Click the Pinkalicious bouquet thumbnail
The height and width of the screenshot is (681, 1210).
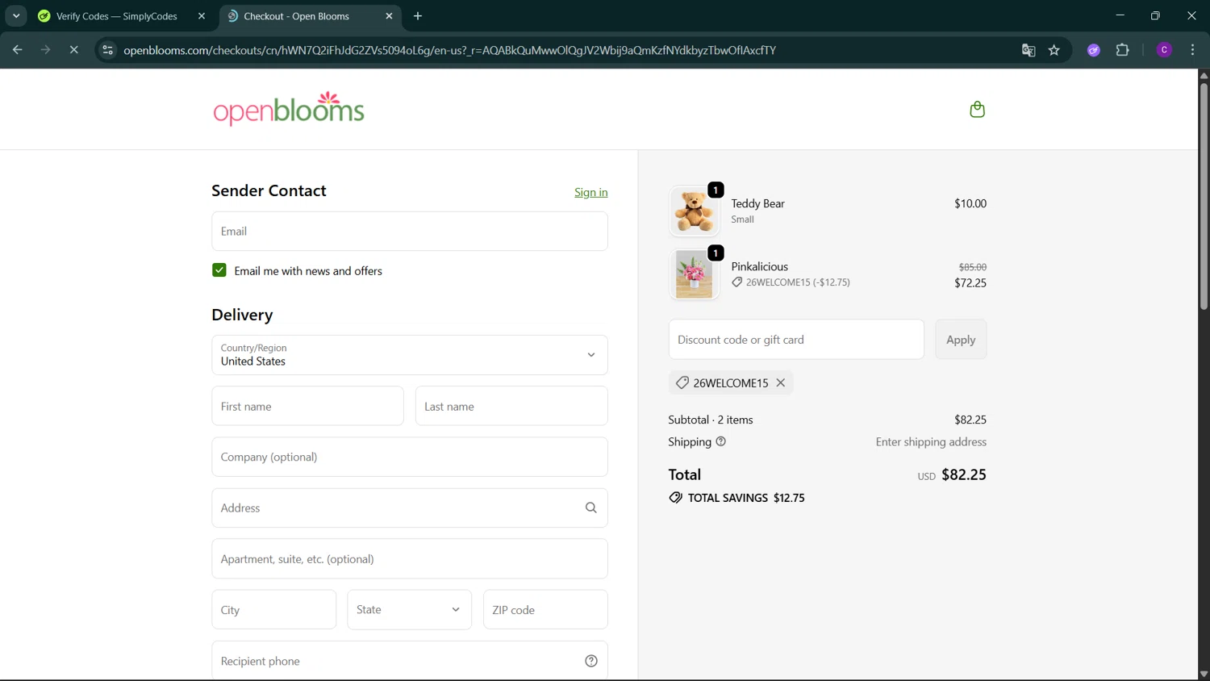694,274
